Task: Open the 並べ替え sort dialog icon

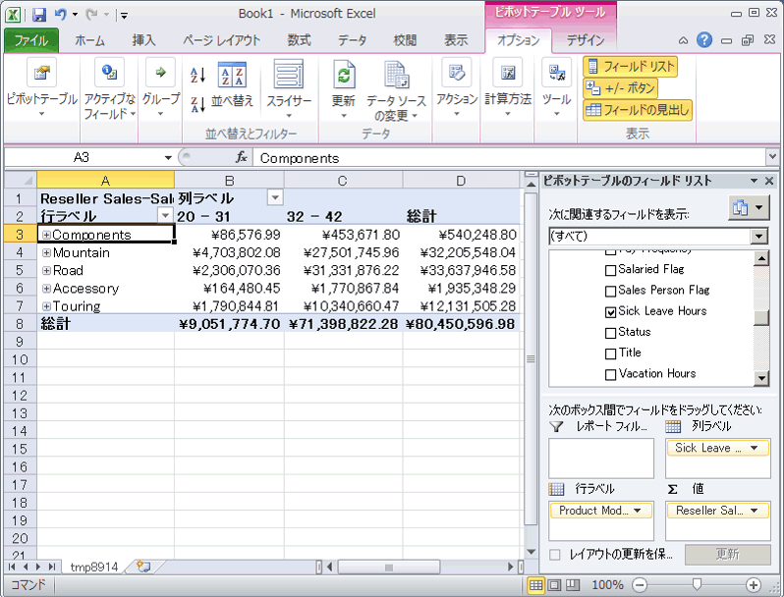Action: (232, 75)
